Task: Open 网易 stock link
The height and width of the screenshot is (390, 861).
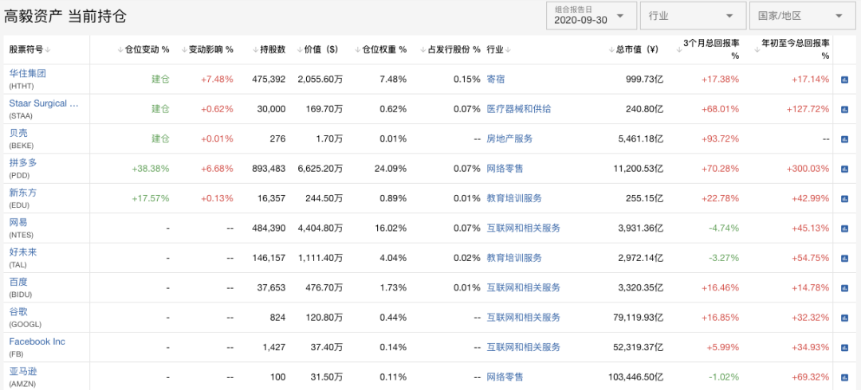Action: click(x=18, y=222)
